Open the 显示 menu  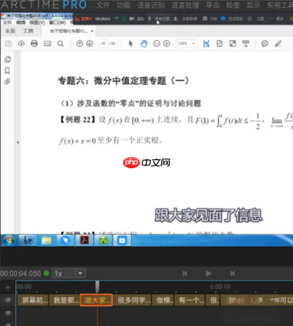point(253,5)
